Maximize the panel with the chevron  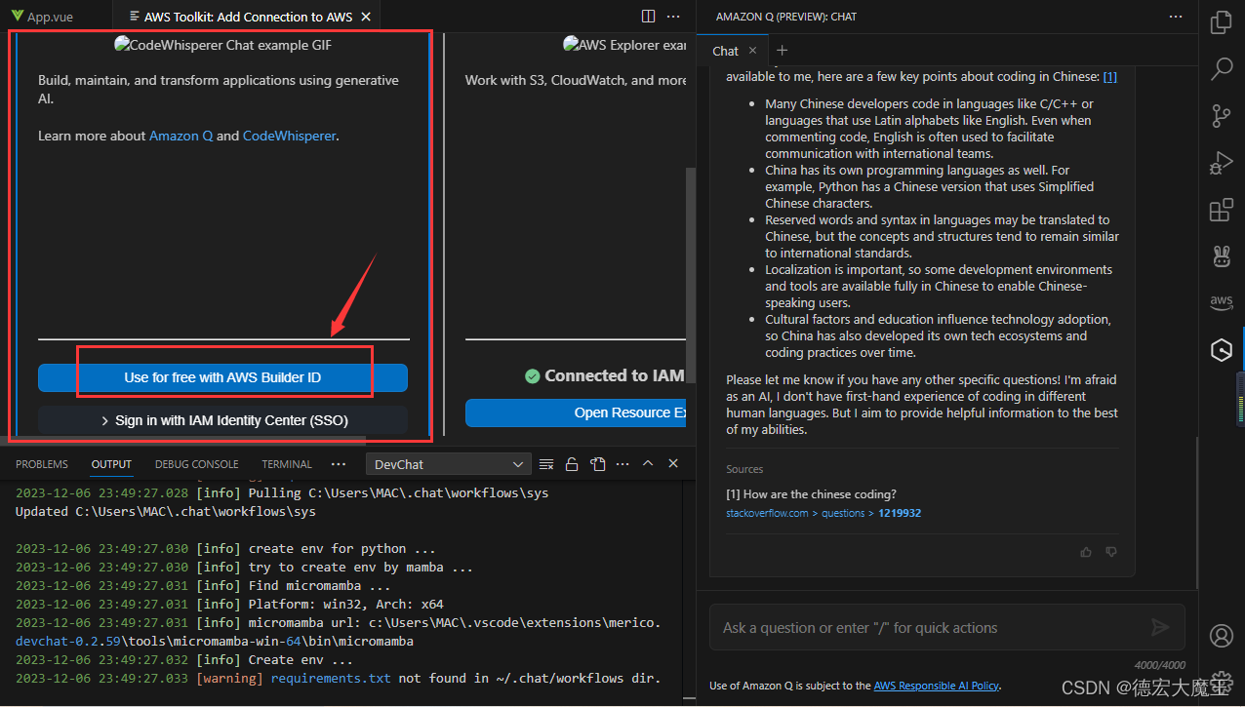(x=648, y=463)
